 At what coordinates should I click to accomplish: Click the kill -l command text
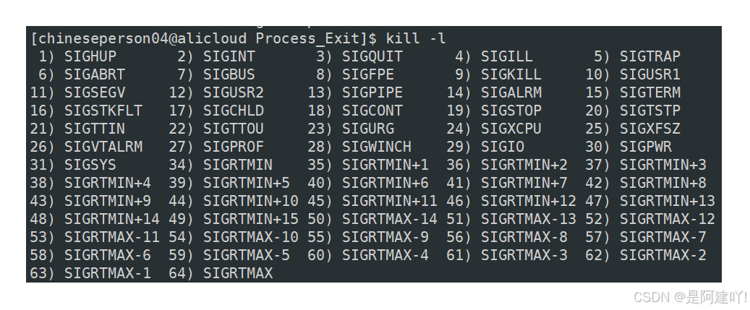(416, 38)
